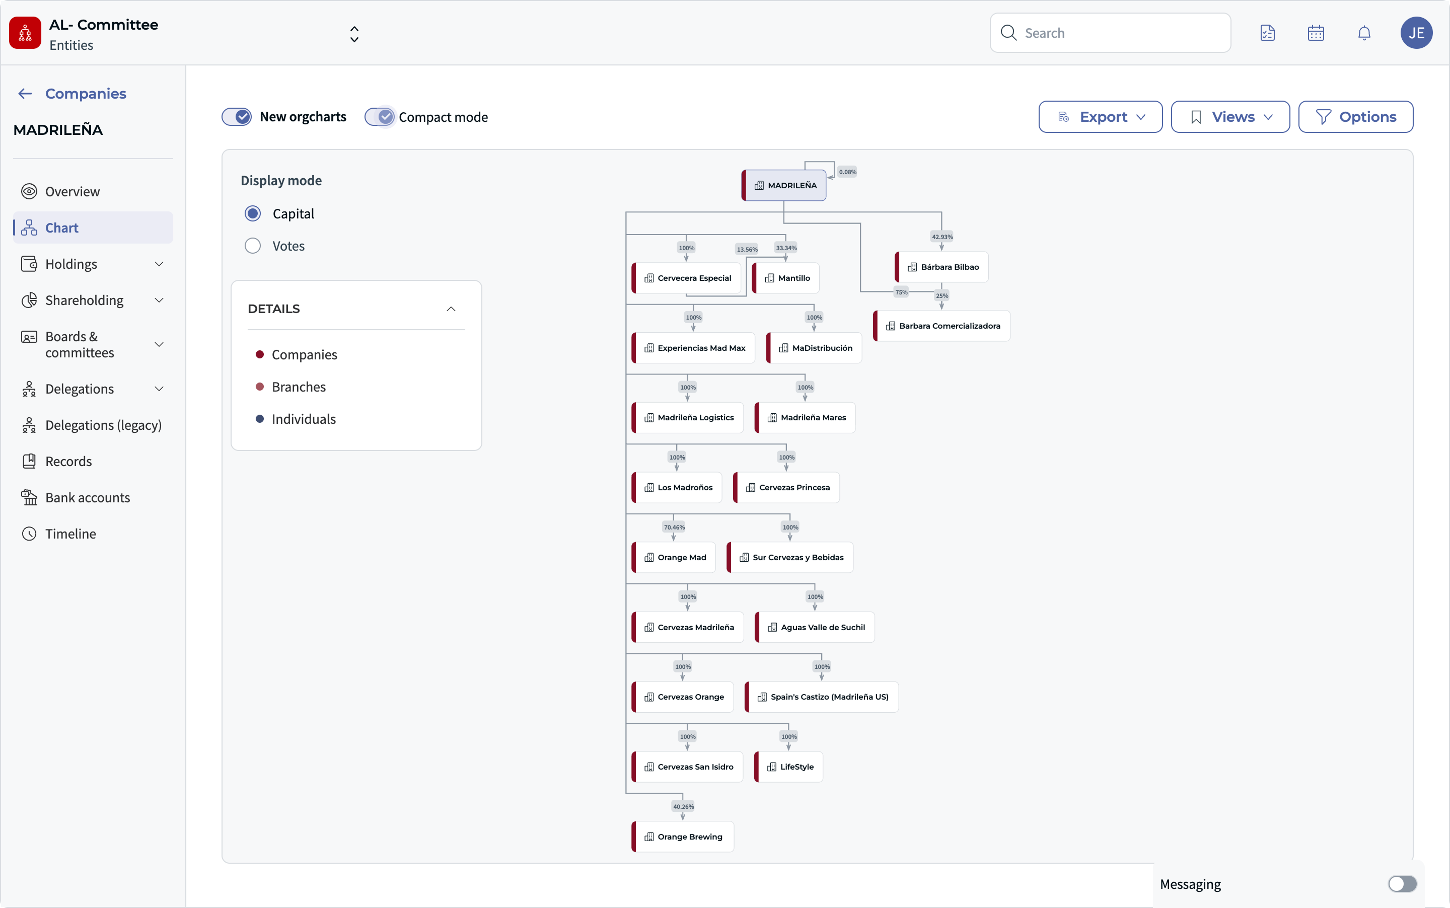Select the Votes radio button

click(x=253, y=246)
